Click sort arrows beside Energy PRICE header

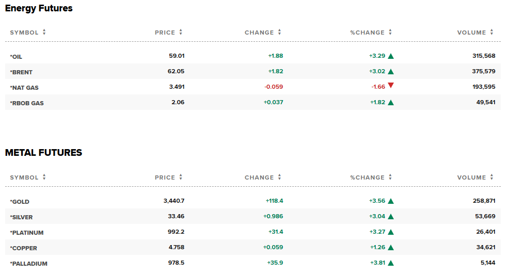click(x=181, y=32)
